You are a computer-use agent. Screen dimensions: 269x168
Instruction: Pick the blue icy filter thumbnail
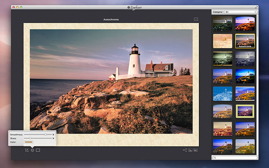click(x=222, y=94)
